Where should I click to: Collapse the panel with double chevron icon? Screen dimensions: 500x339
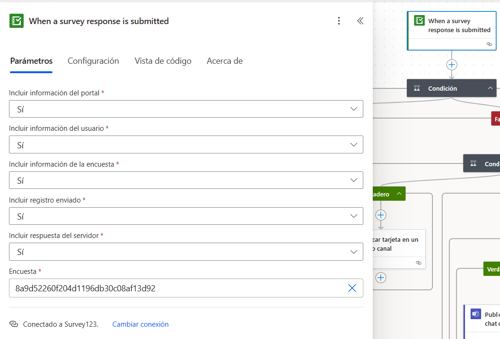tap(360, 21)
